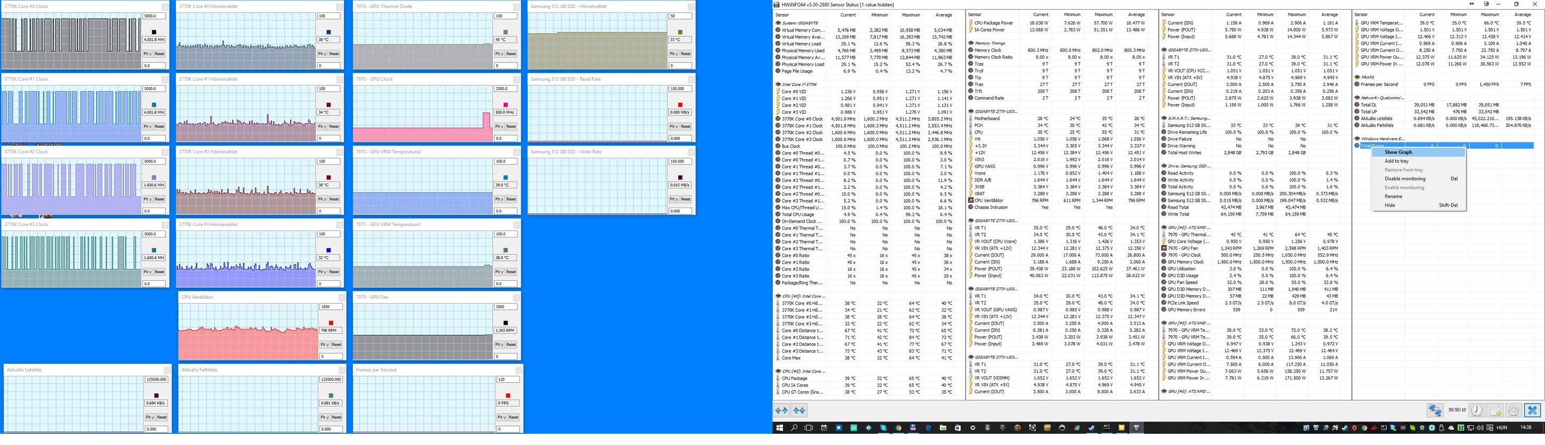This screenshot has width=1545, height=445.
Task: Select the Chassis Intrusion sensor row
Action: click(1059, 207)
